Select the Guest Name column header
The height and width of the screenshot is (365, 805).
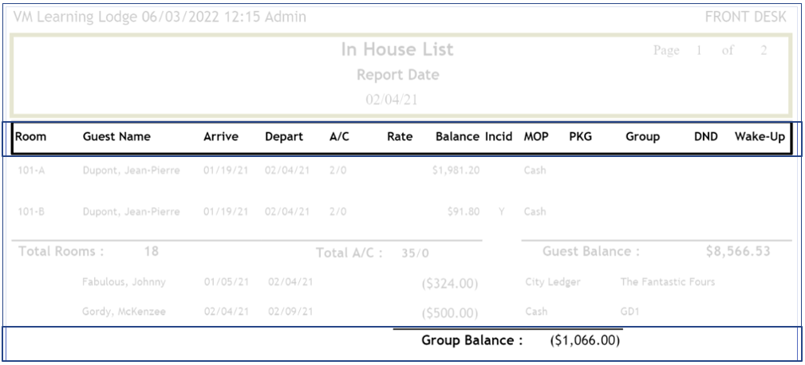[117, 137]
